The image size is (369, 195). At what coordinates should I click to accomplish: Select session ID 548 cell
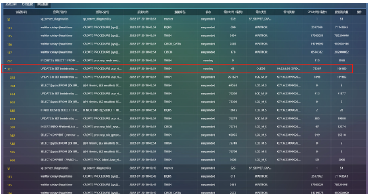12,144
